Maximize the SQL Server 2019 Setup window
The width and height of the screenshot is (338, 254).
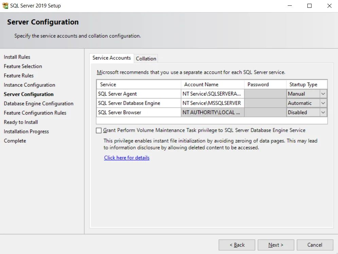[x=309, y=6]
